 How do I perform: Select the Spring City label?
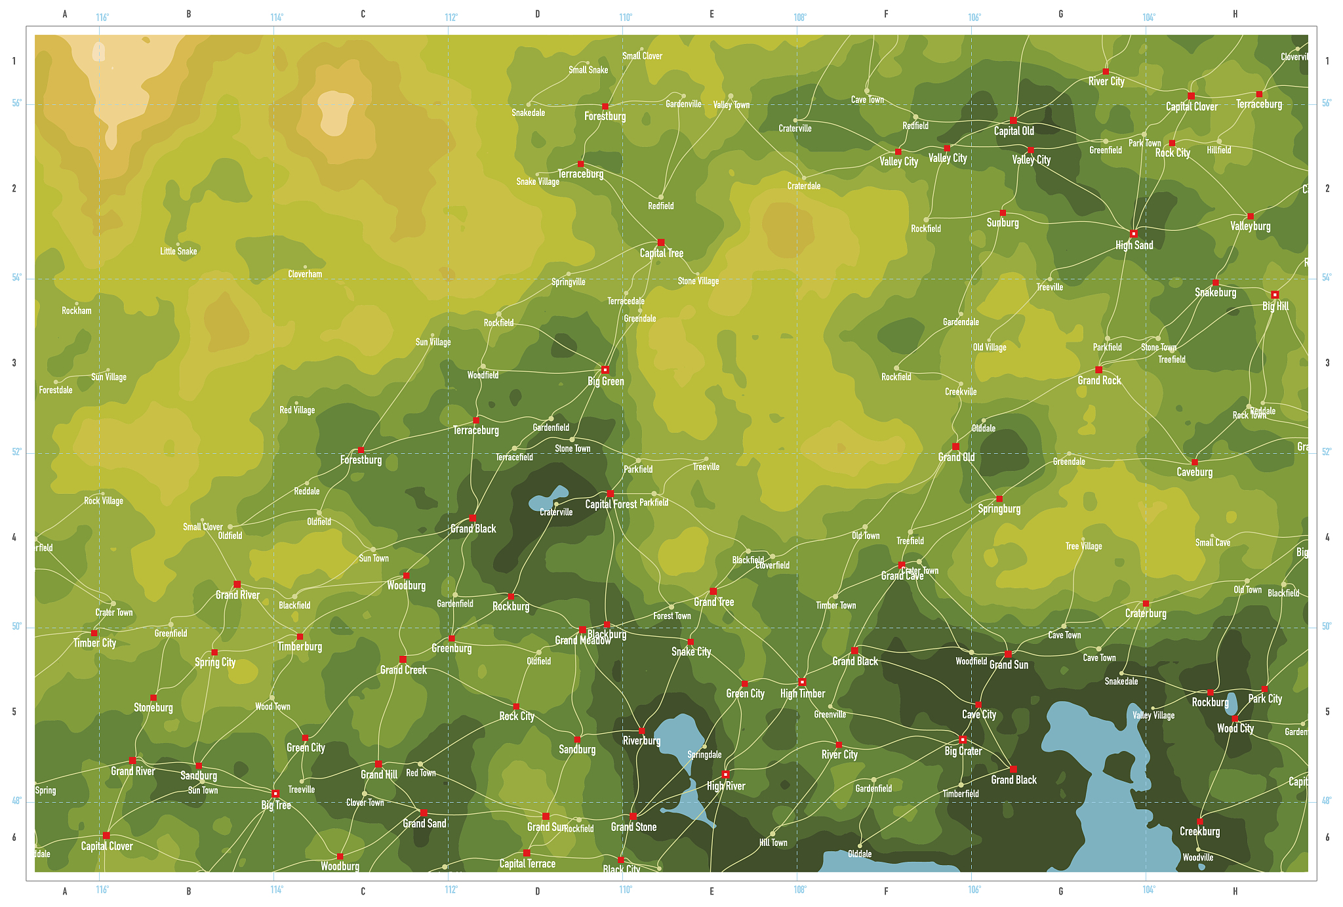pyautogui.click(x=215, y=662)
